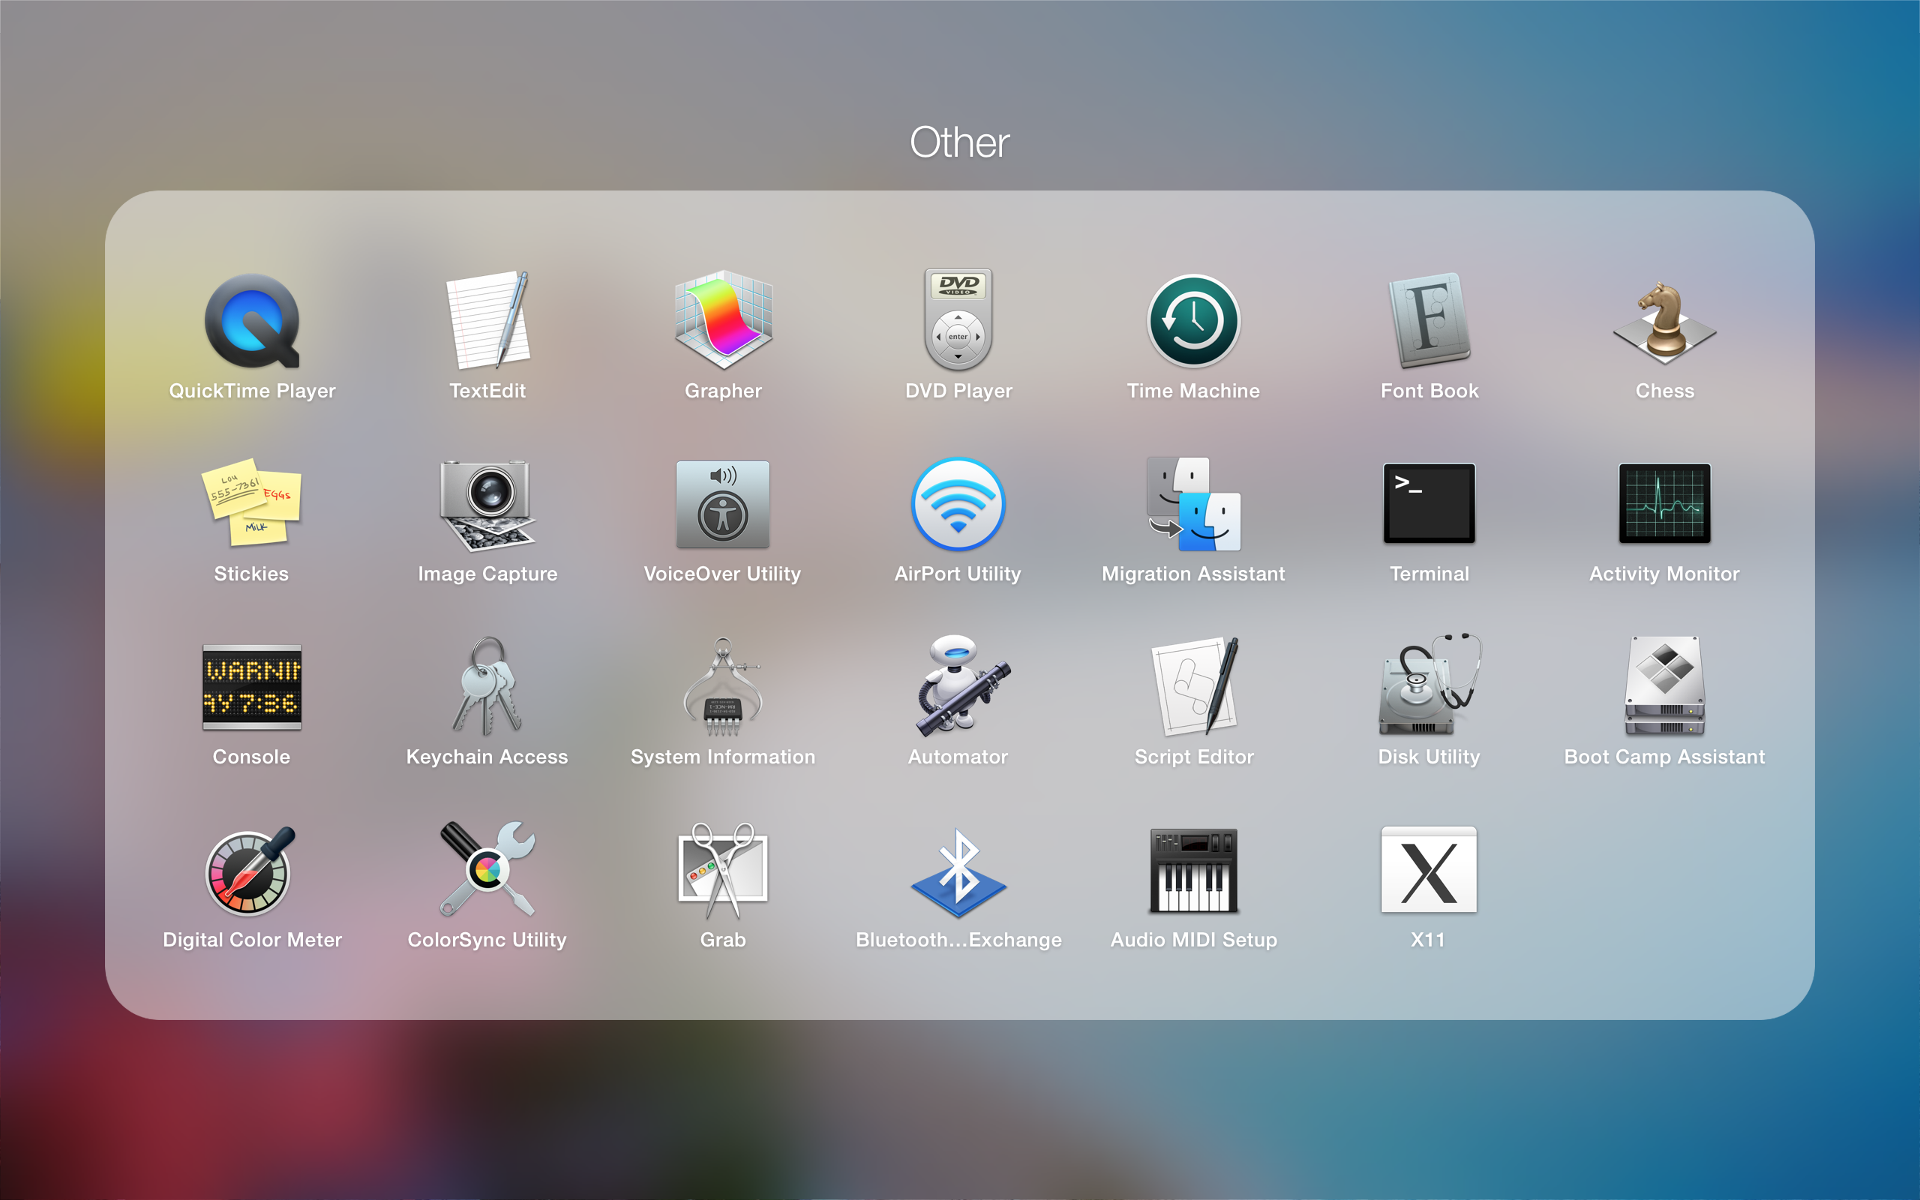Click the 'DVD Player' label text
Image resolution: width=1920 pixels, height=1200 pixels.
click(x=958, y=391)
